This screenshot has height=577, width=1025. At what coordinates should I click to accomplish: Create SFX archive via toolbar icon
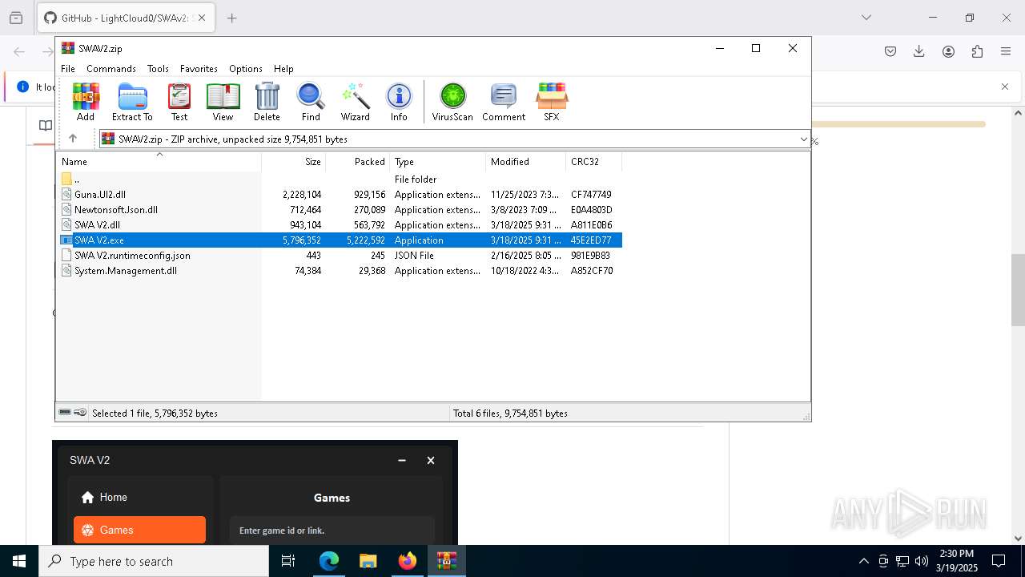click(x=552, y=102)
